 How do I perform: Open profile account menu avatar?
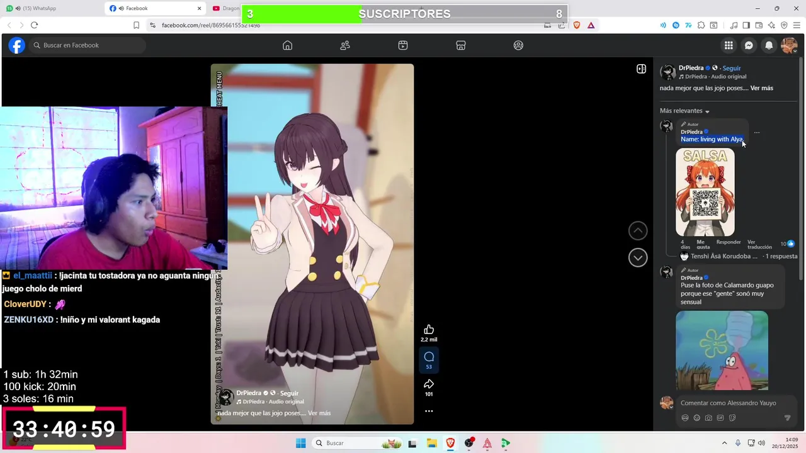point(789,45)
